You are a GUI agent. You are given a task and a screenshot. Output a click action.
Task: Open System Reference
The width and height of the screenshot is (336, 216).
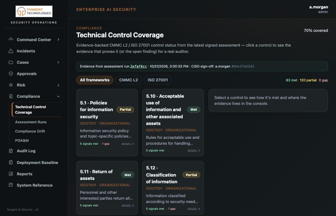pyautogui.click(x=34, y=185)
